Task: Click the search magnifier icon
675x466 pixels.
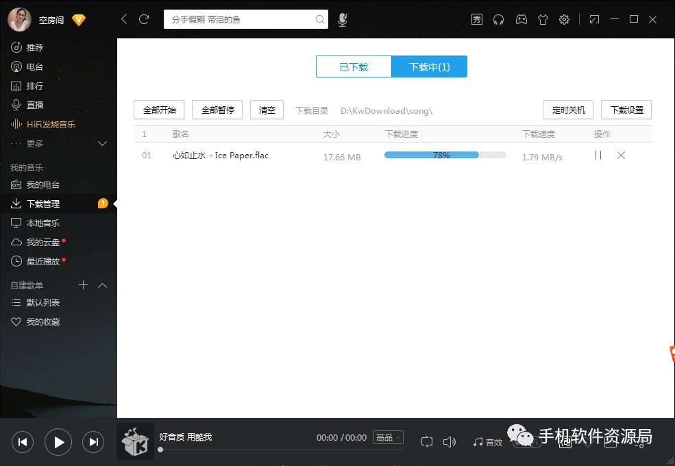Action: pos(320,19)
